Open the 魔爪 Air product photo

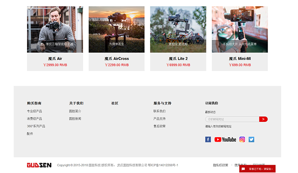(x=55, y=30)
